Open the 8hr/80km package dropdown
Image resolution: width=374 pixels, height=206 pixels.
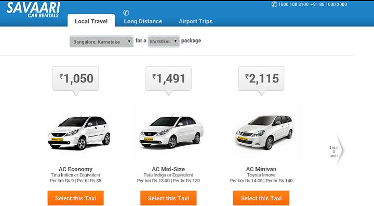(x=164, y=42)
